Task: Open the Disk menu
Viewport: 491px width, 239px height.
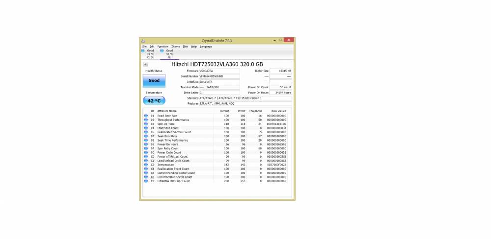Action: (x=186, y=47)
